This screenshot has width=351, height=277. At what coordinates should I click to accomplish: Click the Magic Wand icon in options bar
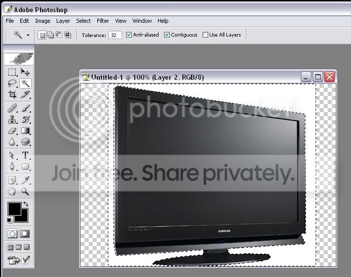click(x=17, y=34)
